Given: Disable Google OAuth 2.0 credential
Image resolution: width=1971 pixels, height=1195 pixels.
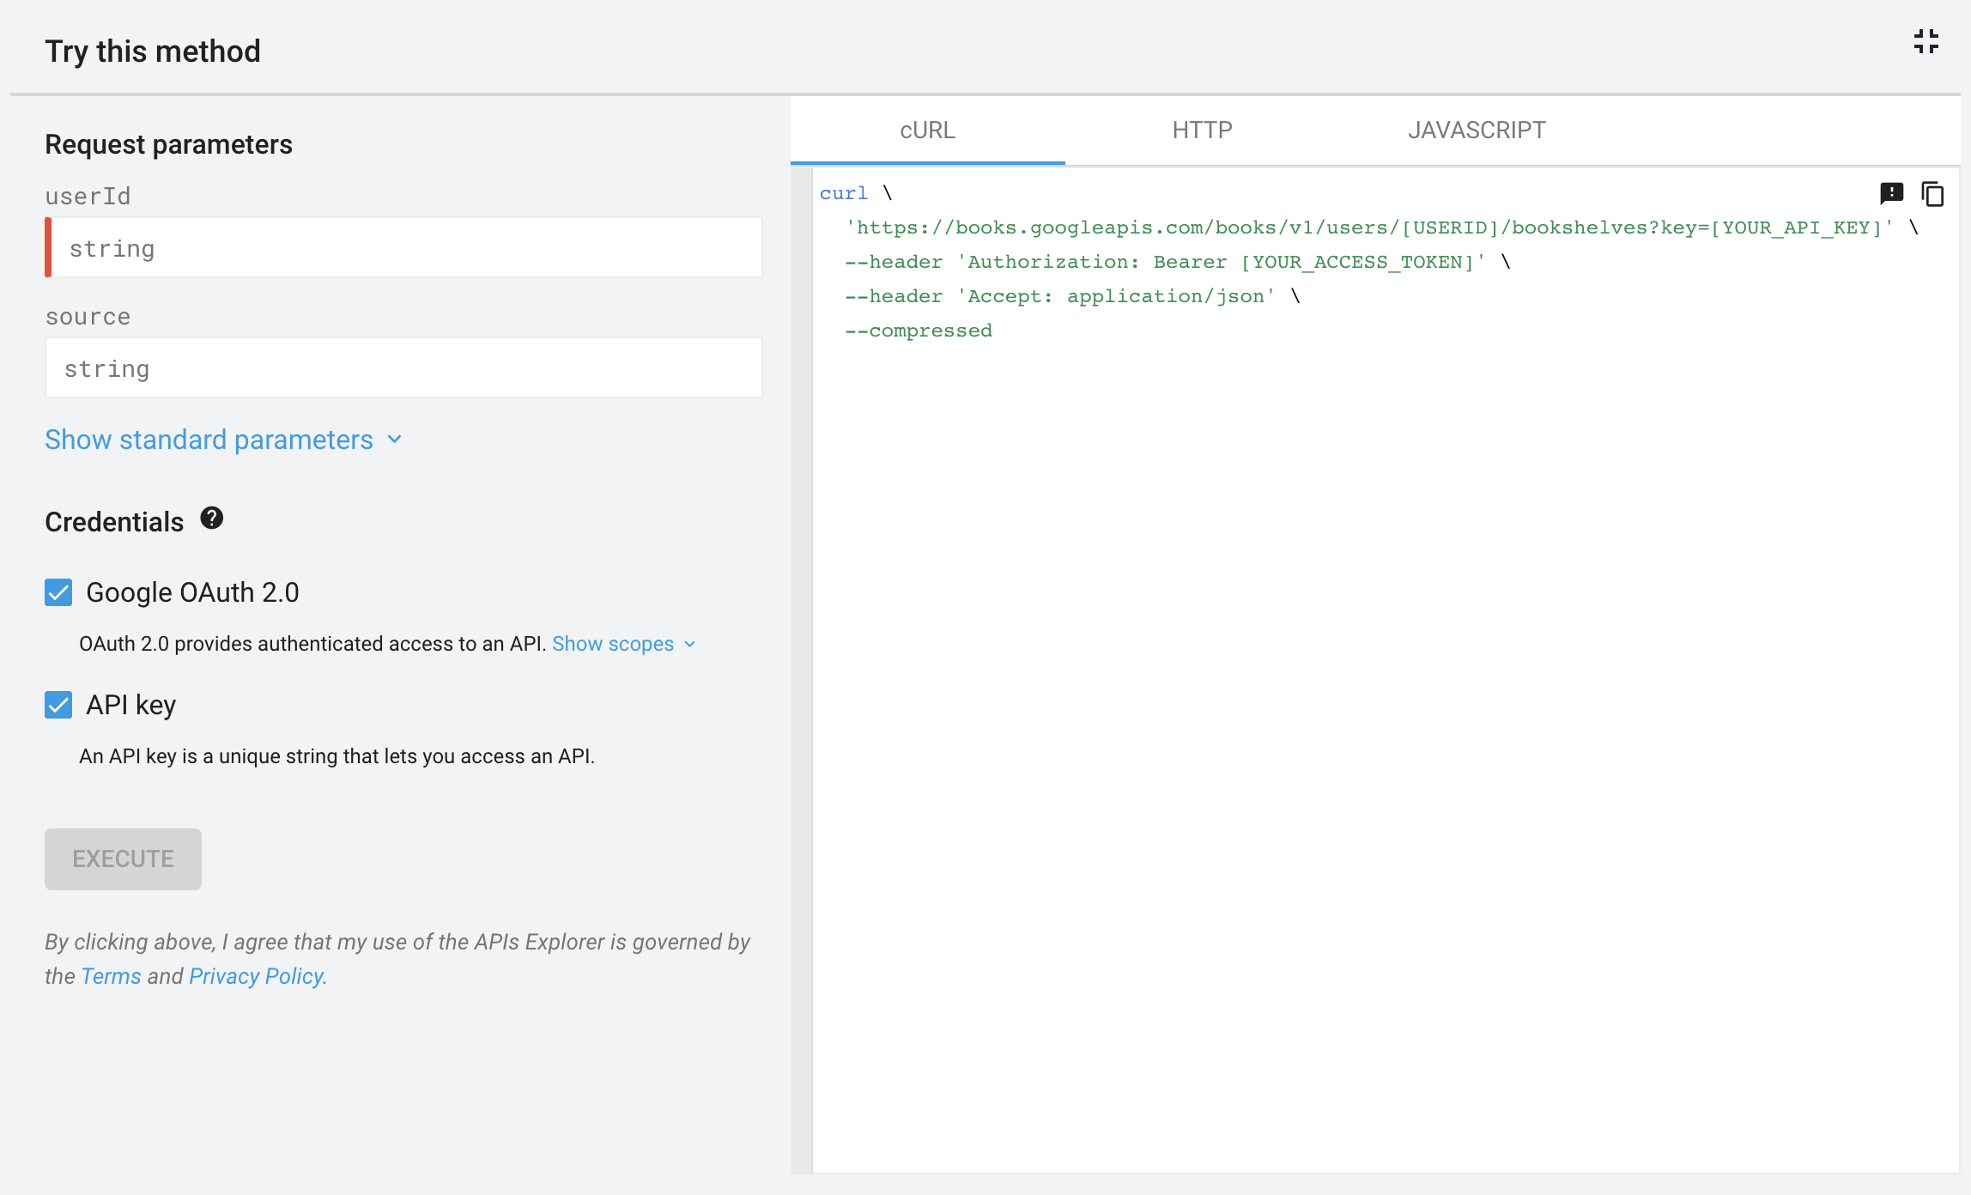Looking at the screenshot, I should point(58,591).
